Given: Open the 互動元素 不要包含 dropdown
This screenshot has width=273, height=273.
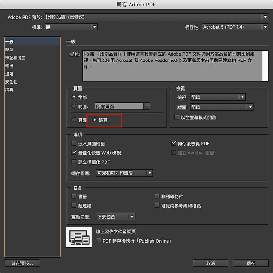Looking at the screenshot, I should click(116, 217).
